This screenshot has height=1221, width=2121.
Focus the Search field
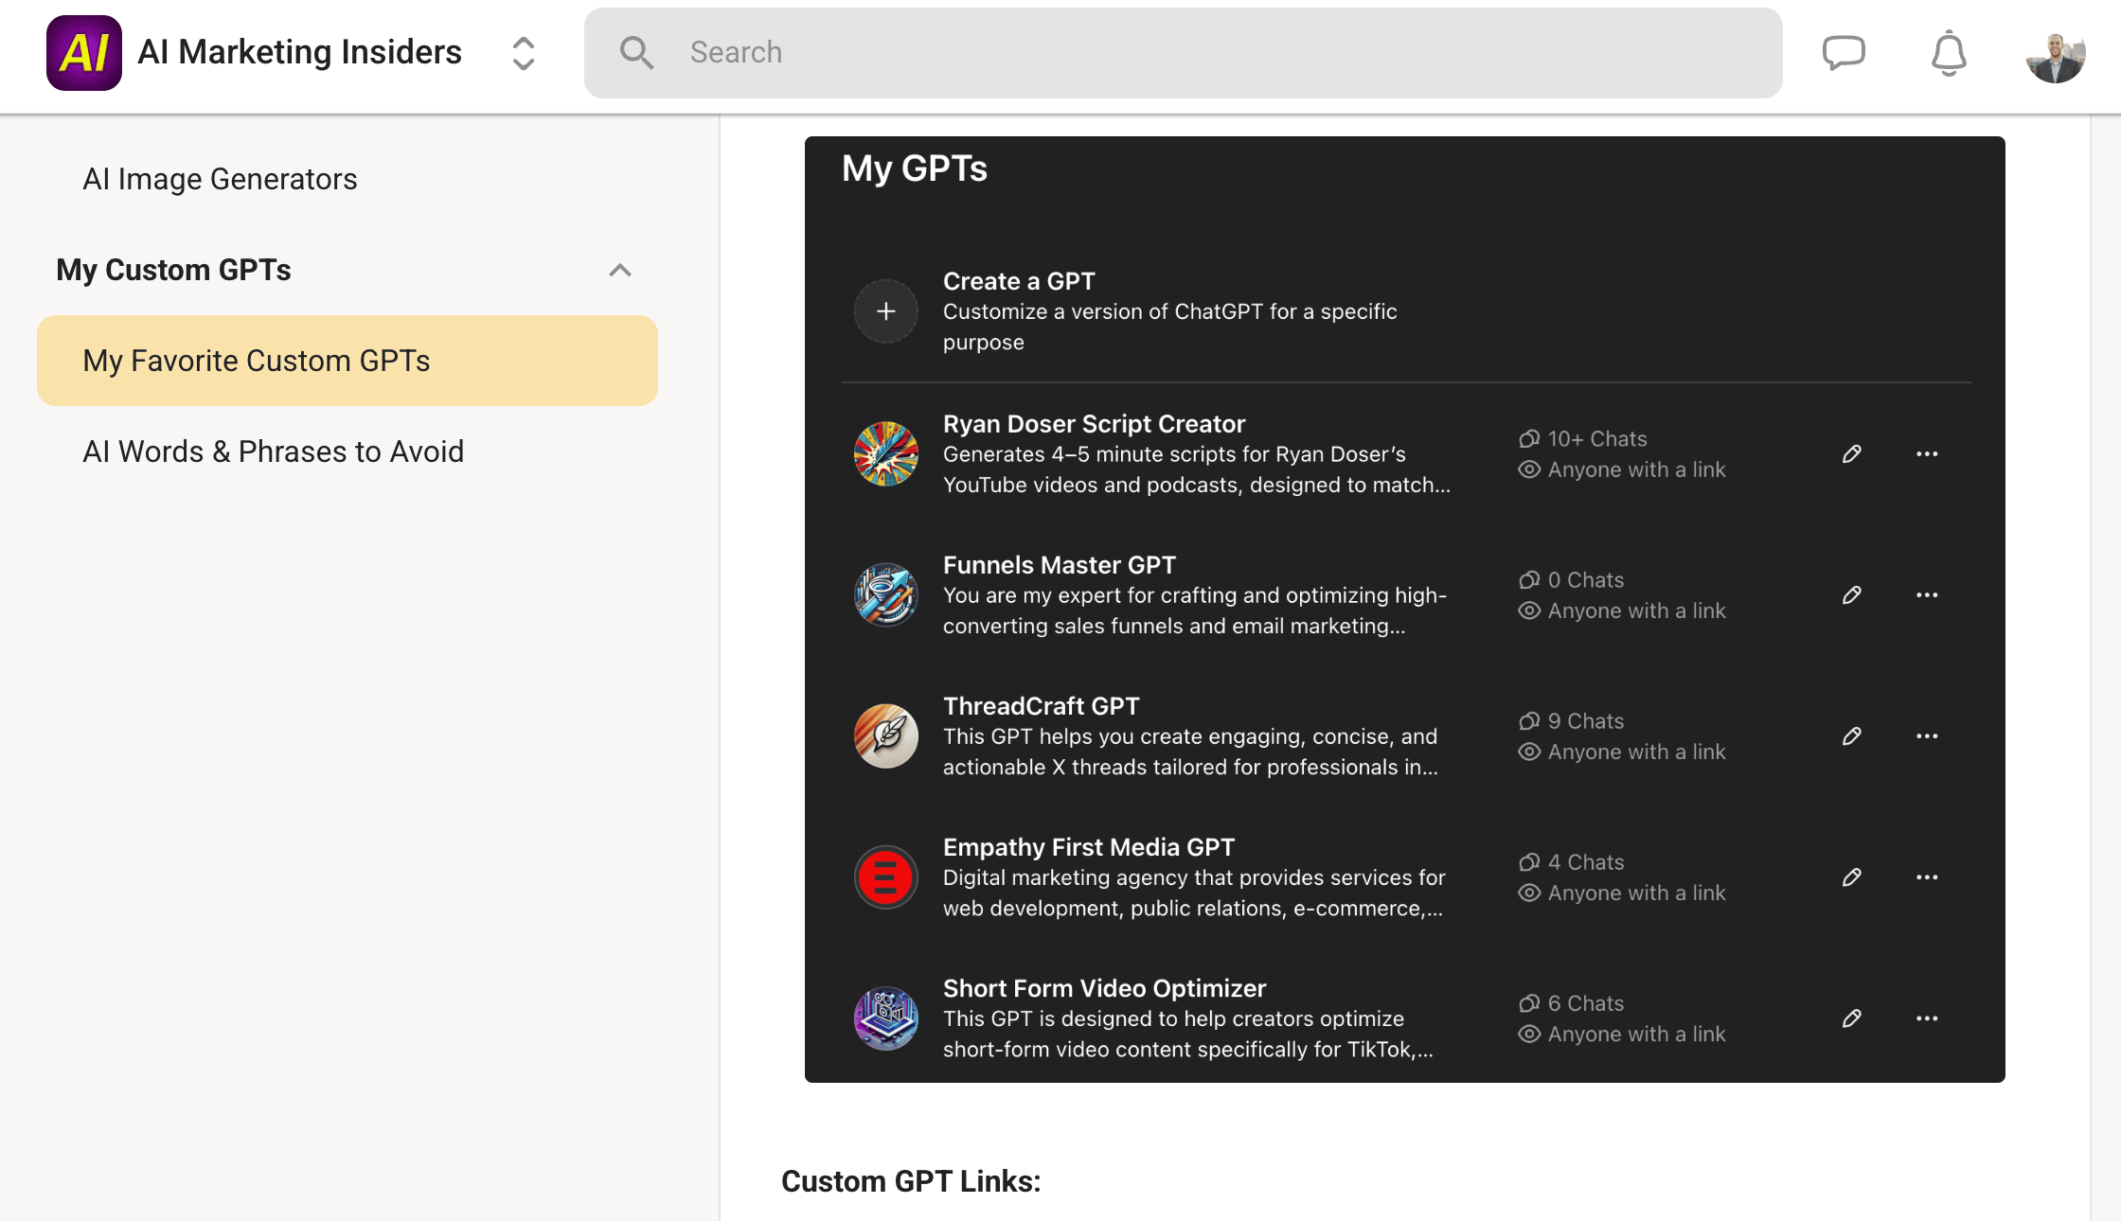(x=1183, y=53)
